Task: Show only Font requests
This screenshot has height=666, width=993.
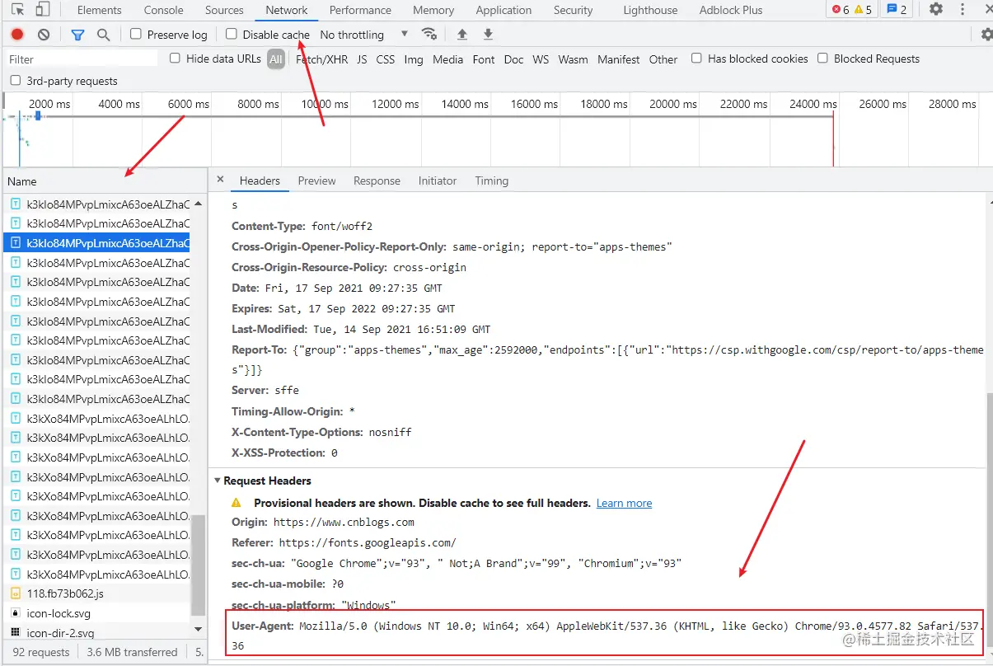Action: pyautogui.click(x=484, y=59)
